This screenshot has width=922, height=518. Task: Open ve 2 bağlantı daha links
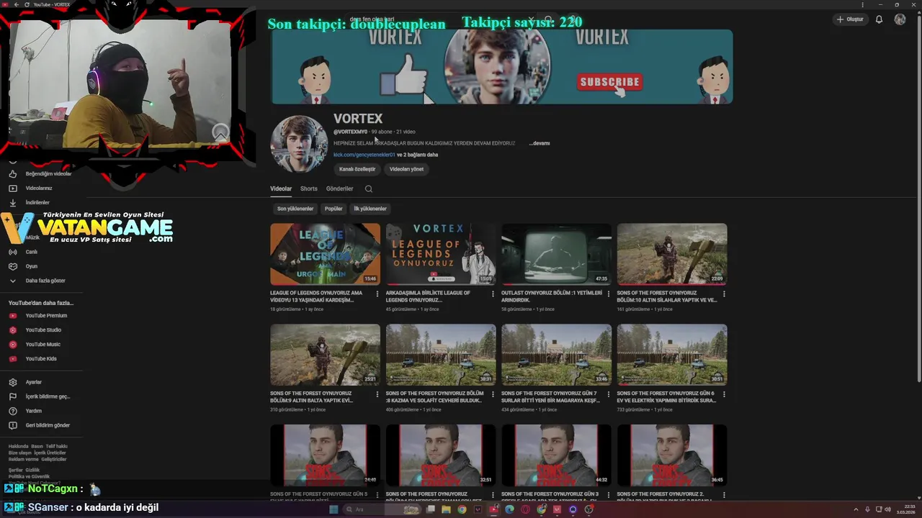(x=417, y=155)
